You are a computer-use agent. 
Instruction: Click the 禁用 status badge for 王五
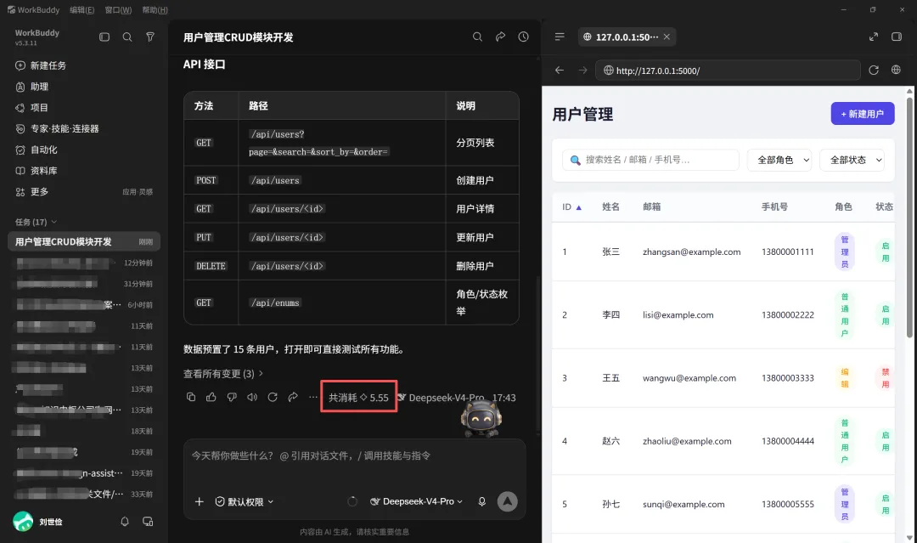click(x=886, y=378)
